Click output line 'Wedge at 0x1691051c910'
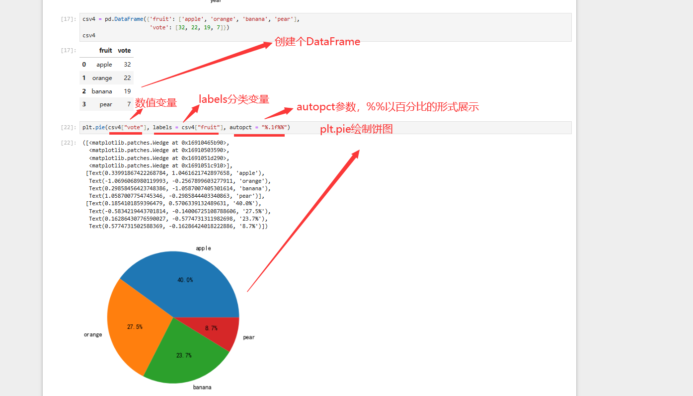 point(160,165)
